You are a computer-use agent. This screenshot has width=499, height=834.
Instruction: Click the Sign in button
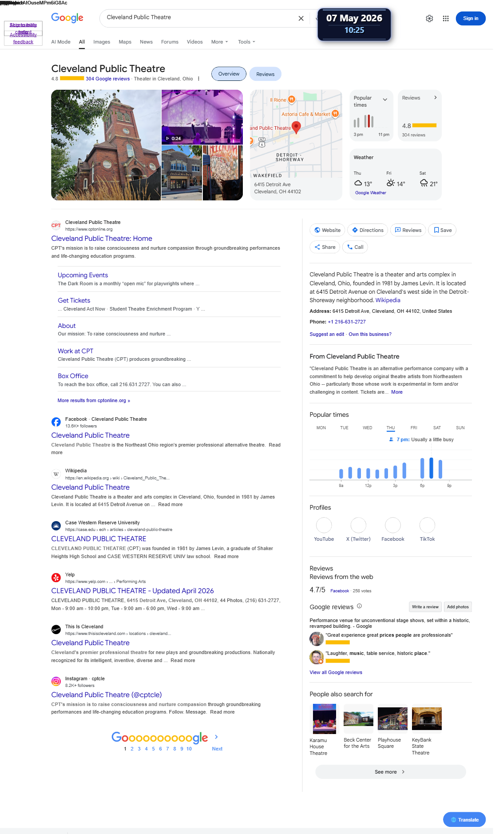point(471,18)
